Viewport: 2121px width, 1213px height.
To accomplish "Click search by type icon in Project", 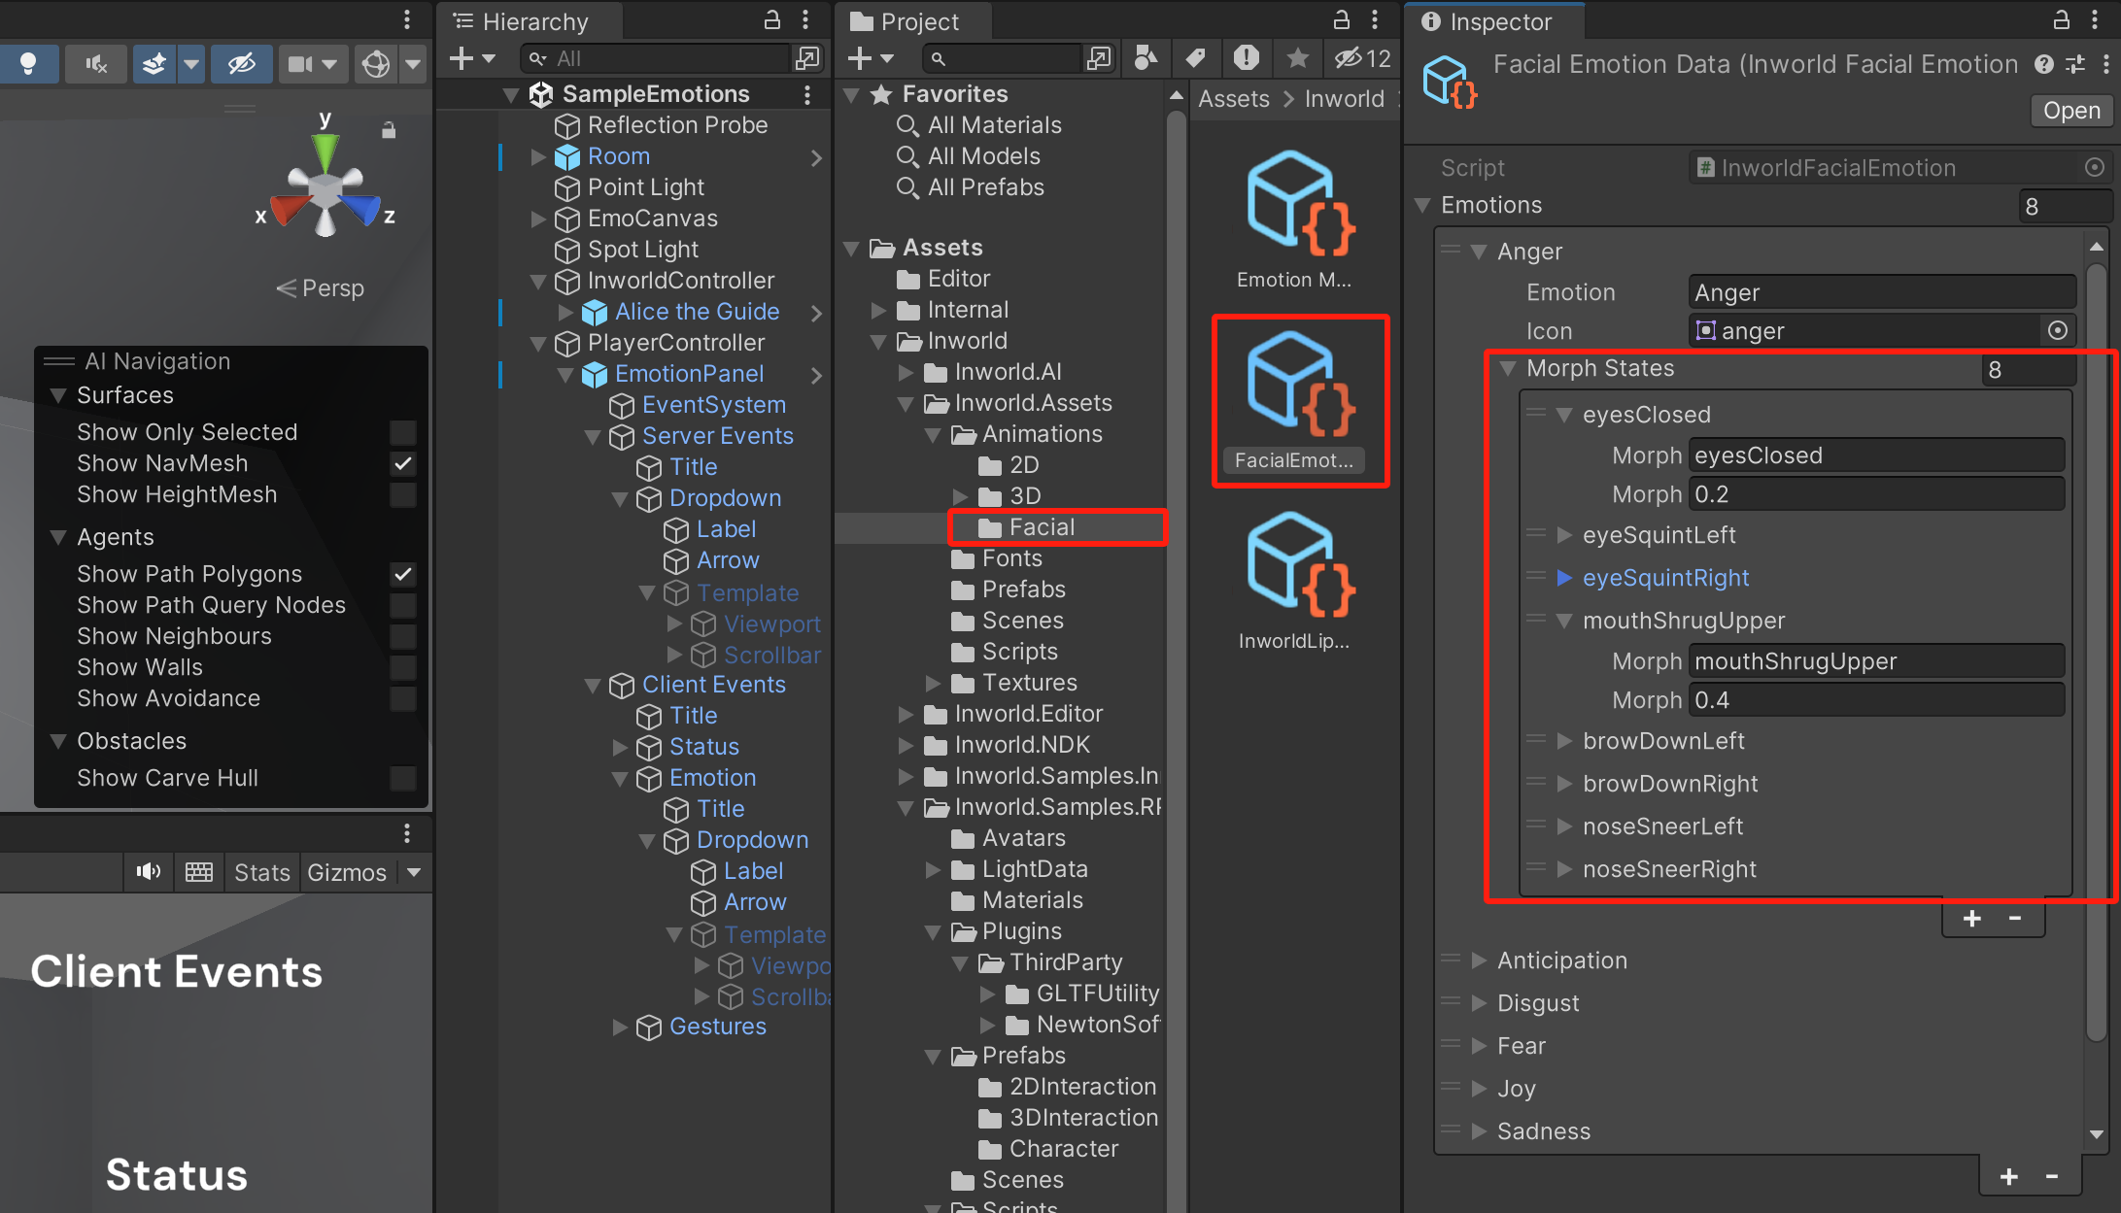I will (1146, 58).
